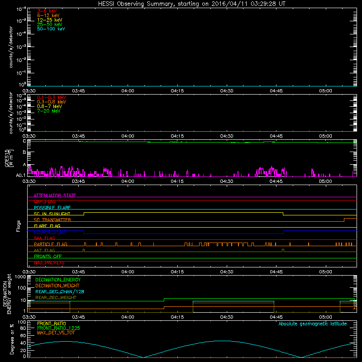362x362 pixels.
Task: Click the 0.3-0.8 MeV legend label
Action: (52, 102)
